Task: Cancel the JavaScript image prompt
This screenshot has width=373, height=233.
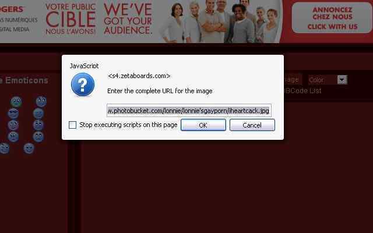Action: click(252, 125)
